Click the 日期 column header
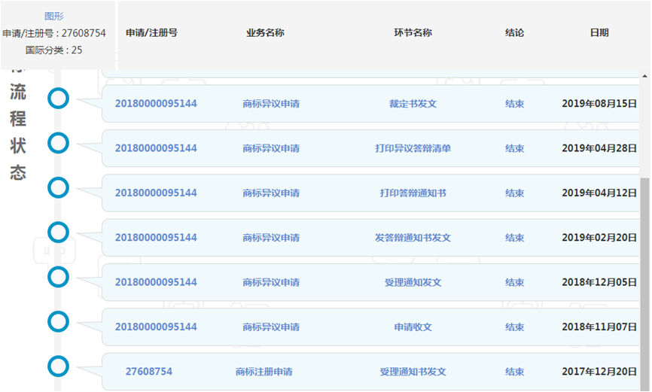 click(x=599, y=33)
